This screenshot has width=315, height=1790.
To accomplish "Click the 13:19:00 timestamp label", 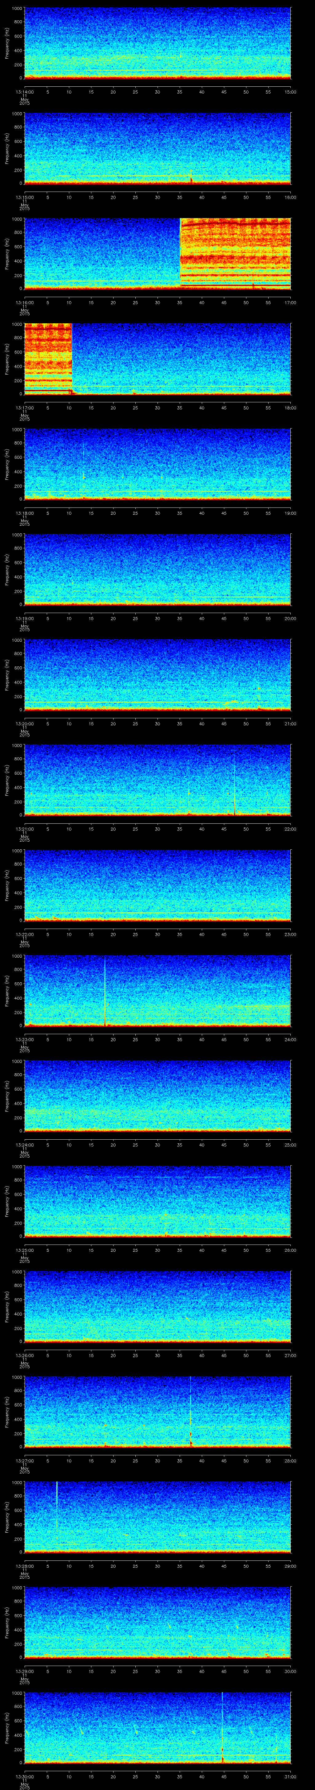I will tap(25, 619).
